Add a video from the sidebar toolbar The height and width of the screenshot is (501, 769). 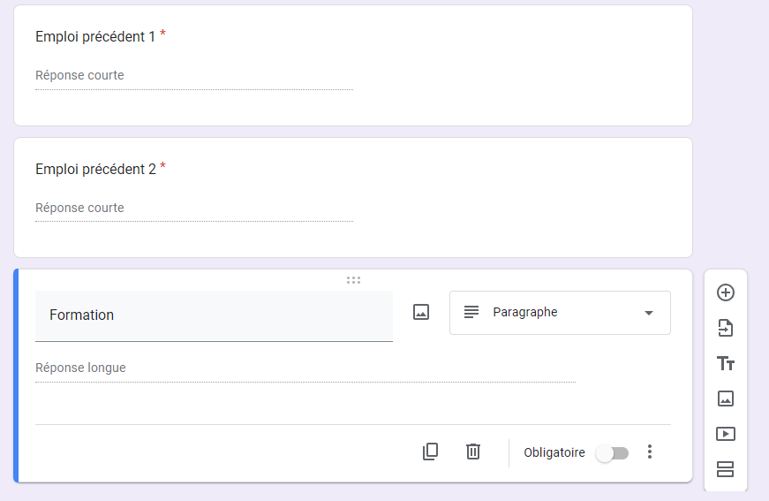(726, 434)
